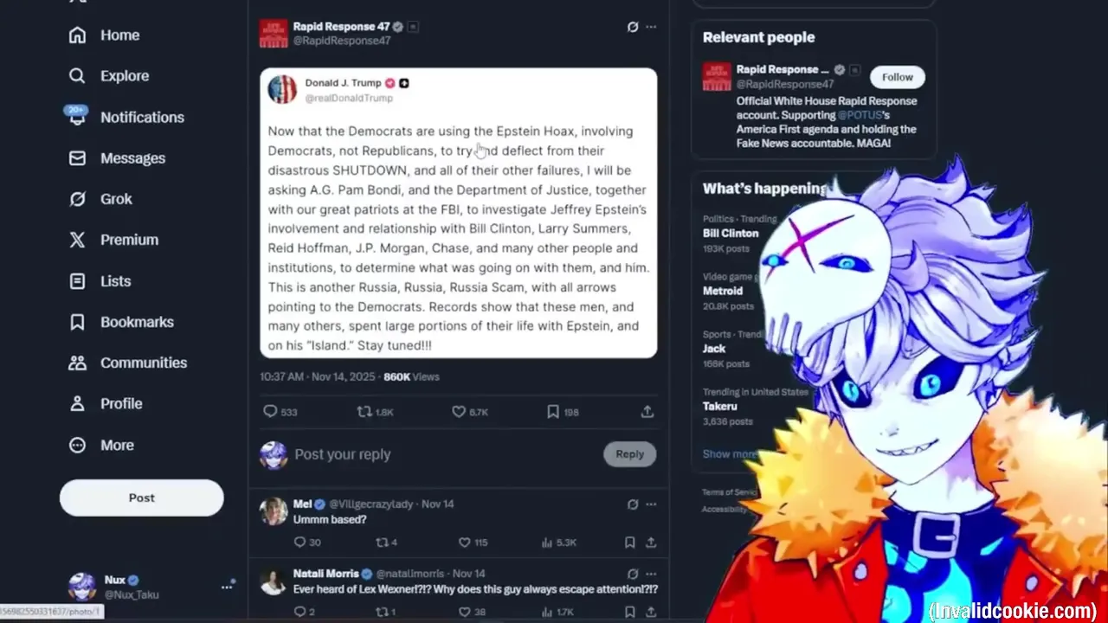
Task: Expand the Nux account switcher dots
Action: coord(227,587)
